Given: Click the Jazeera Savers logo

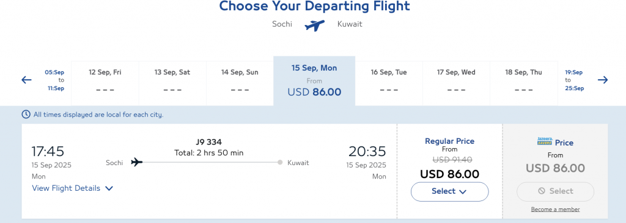Looking at the screenshot, I should [545, 141].
